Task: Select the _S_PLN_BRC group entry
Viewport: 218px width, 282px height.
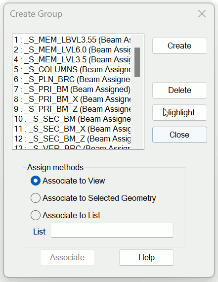Action: pos(72,80)
